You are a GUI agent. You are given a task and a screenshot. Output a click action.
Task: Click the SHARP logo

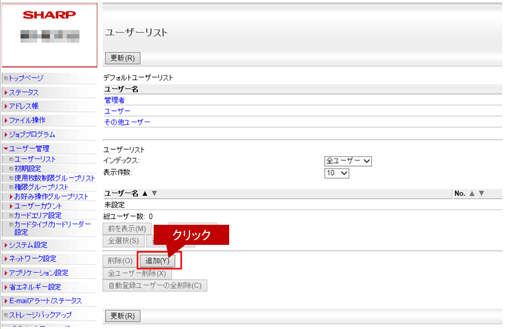49,15
